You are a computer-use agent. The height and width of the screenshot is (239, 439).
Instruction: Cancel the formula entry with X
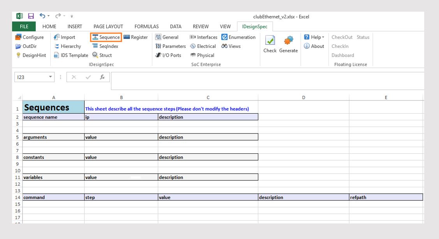click(x=74, y=77)
